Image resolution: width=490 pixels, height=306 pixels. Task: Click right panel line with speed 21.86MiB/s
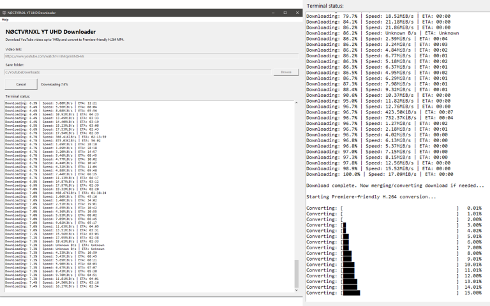coord(378,27)
